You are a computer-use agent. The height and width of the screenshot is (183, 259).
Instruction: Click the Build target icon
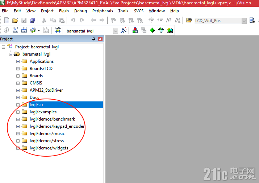[15, 30]
